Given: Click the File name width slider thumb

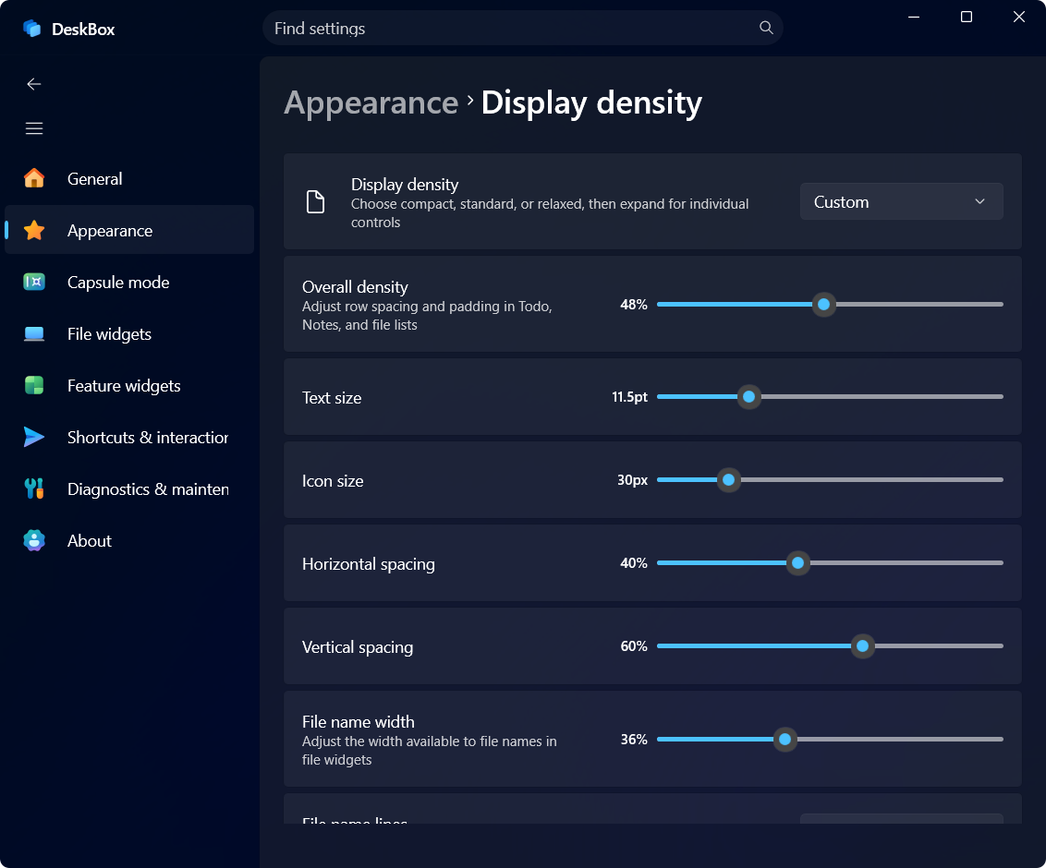Looking at the screenshot, I should [785, 739].
